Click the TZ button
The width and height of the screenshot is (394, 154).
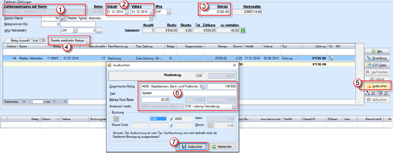click(x=383, y=93)
